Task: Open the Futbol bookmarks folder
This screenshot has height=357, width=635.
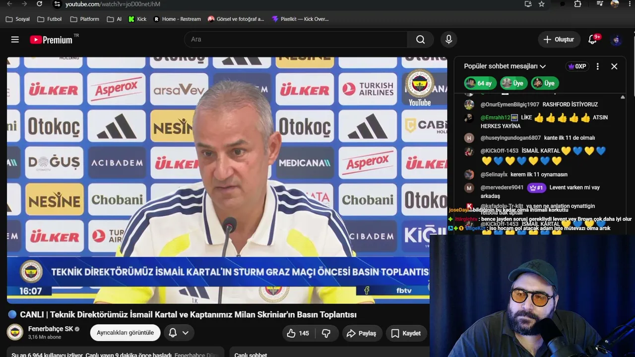Action: (49, 19)
